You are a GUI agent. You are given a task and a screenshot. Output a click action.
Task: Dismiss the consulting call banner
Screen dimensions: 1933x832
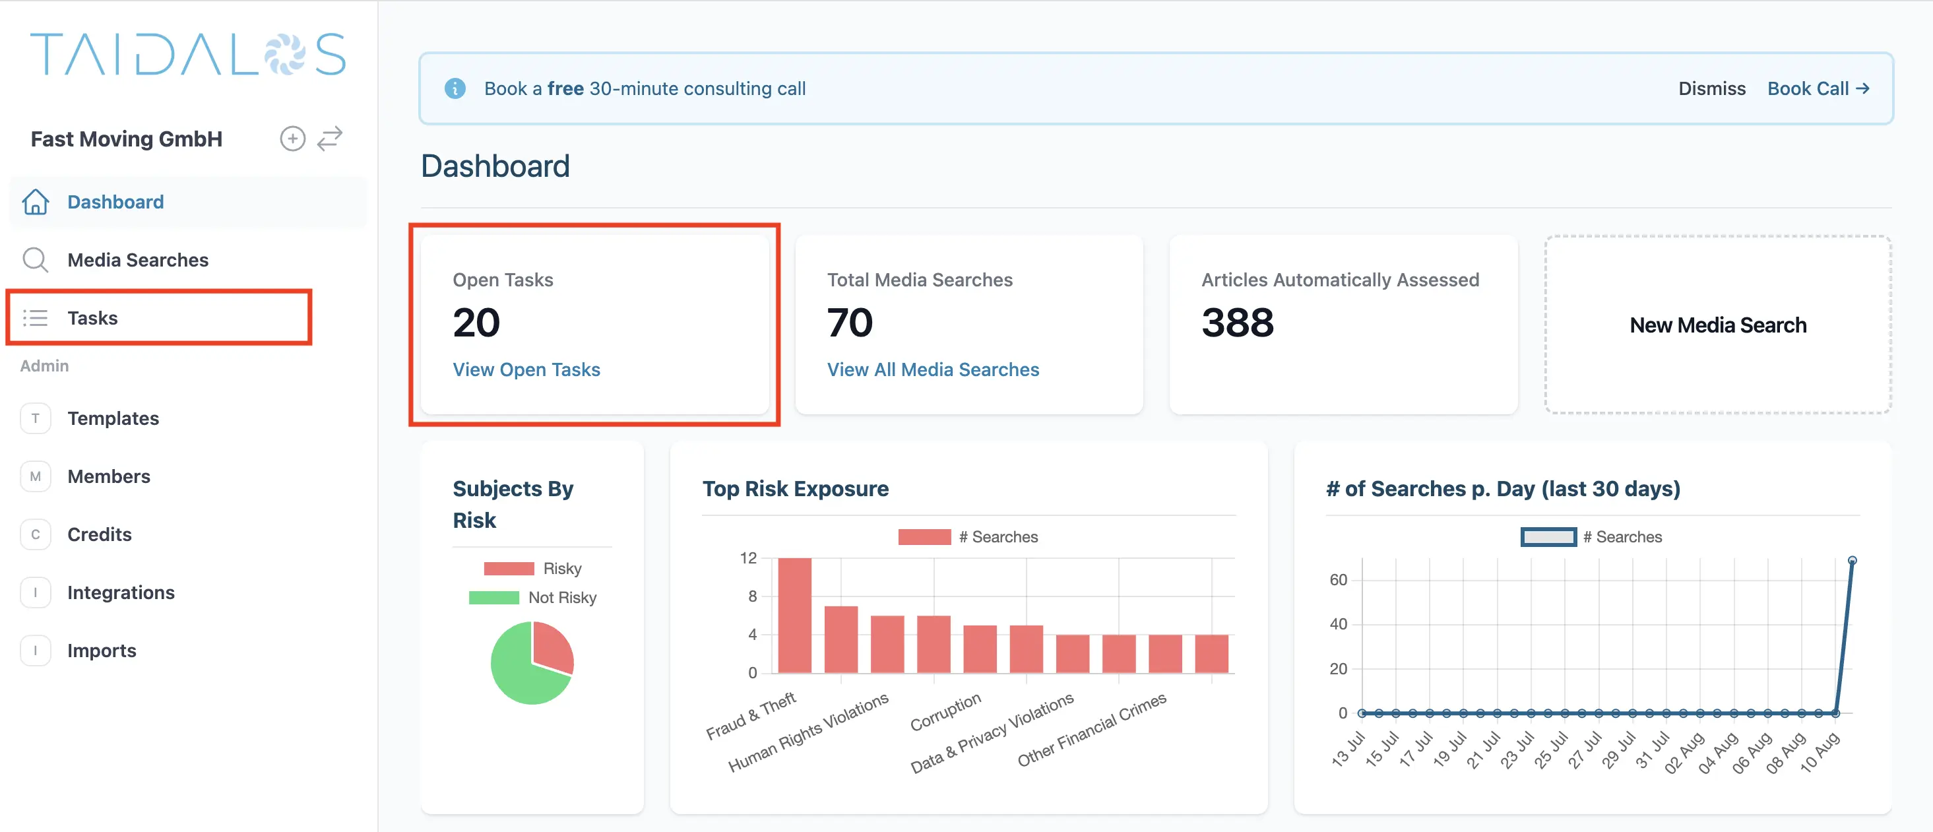coord(1711,88)
